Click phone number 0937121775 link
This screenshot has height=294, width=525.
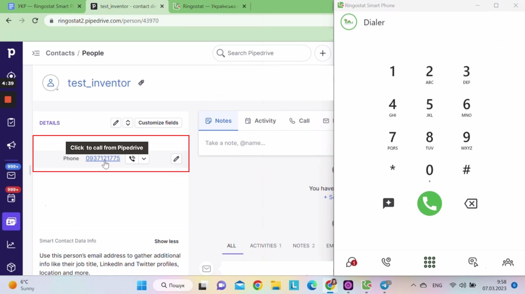103,158
